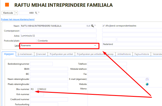
Task: Click the Naam rekeninghouder field
Action: (49, 79)
